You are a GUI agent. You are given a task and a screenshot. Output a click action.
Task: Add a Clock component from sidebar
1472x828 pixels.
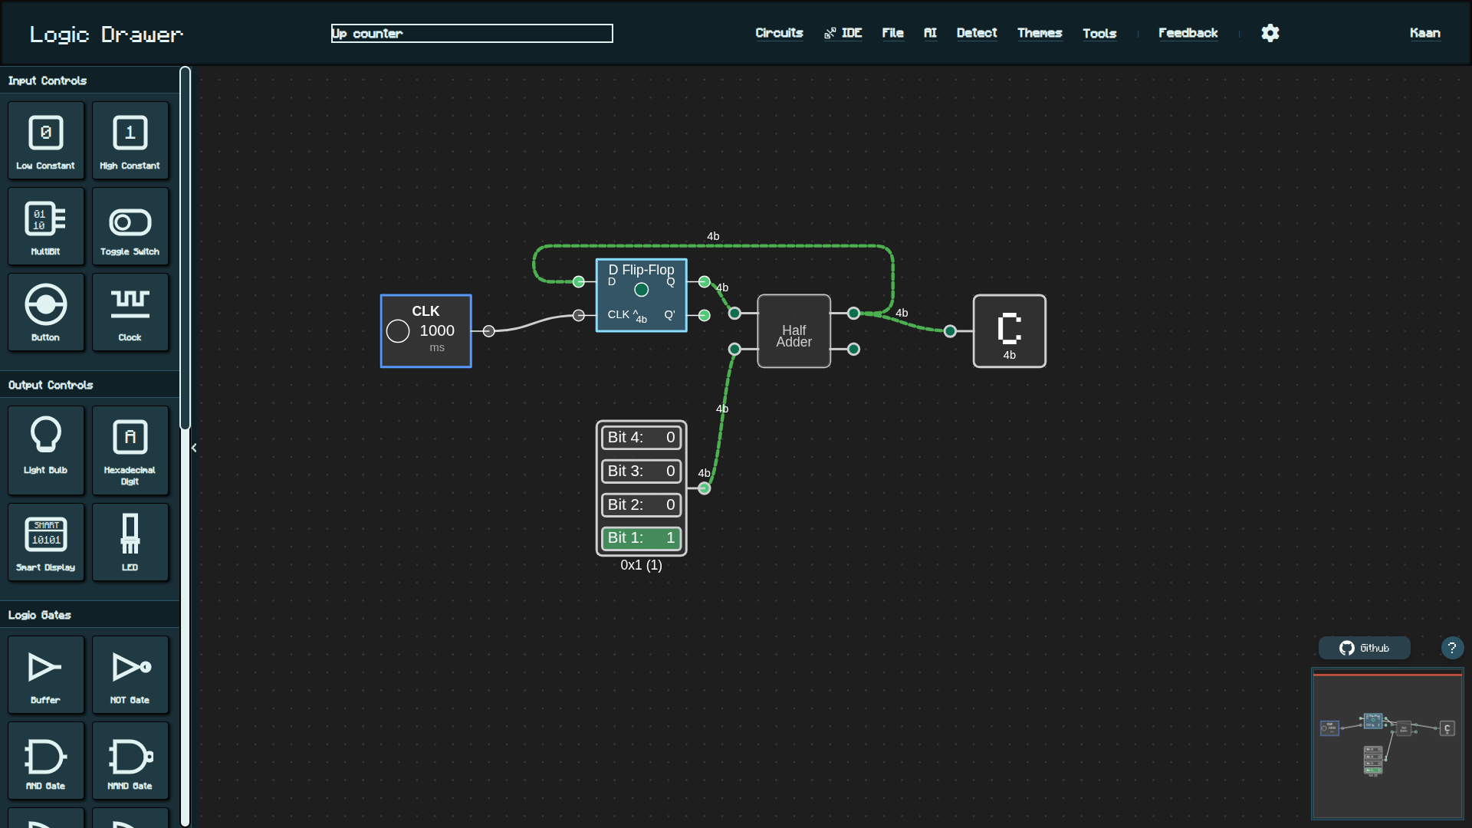130,312
